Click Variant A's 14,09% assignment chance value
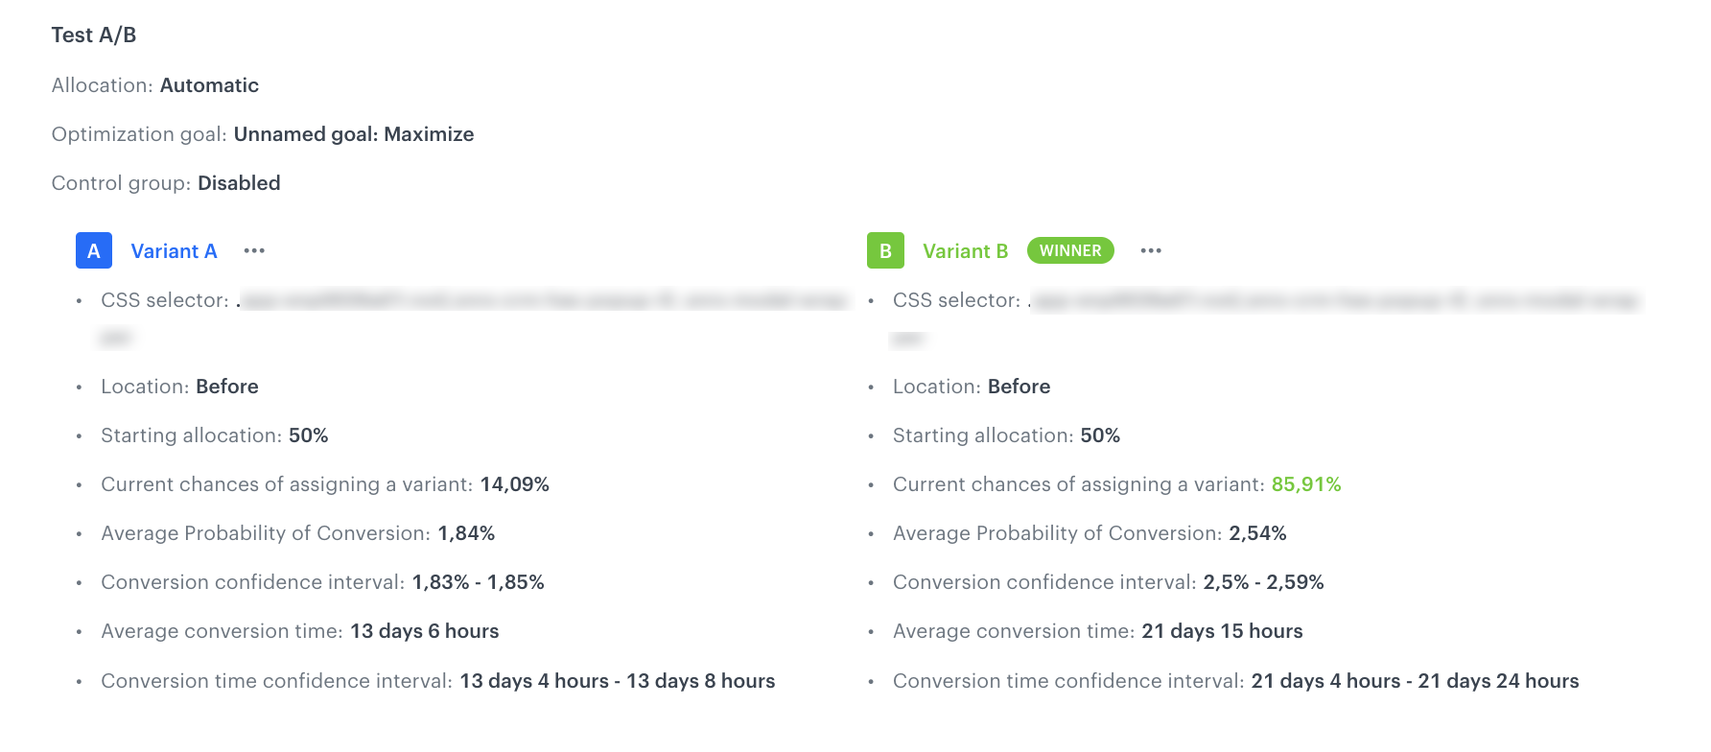 point(514,484)
